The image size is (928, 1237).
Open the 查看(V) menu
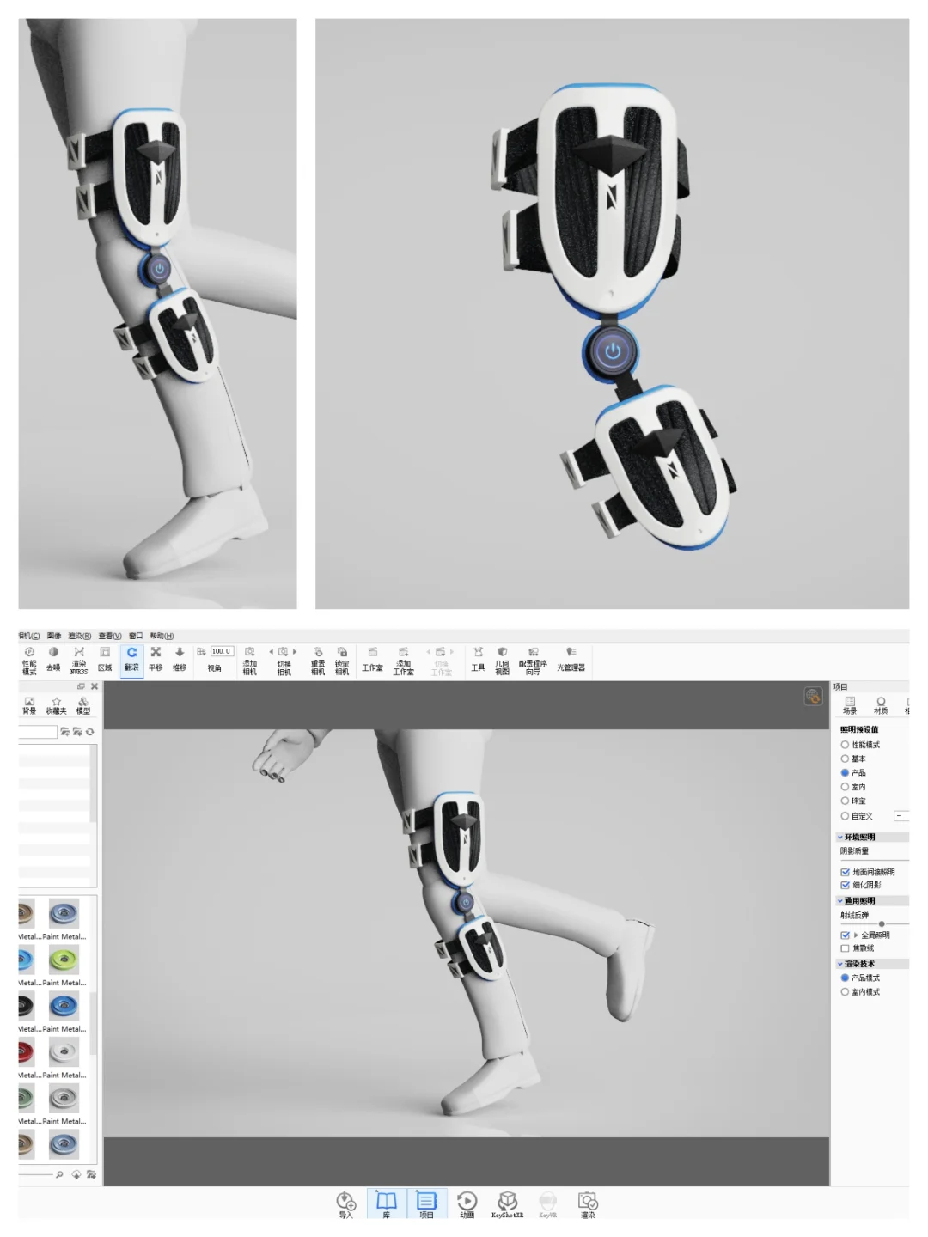coord(110,636)
